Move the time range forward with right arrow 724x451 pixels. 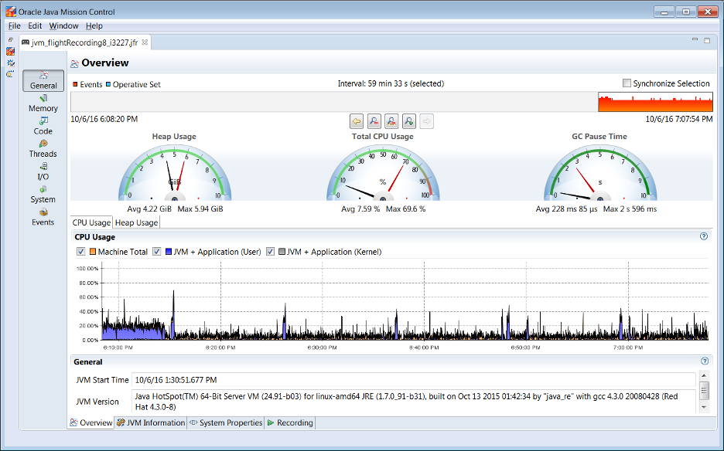tap(427, 121)
